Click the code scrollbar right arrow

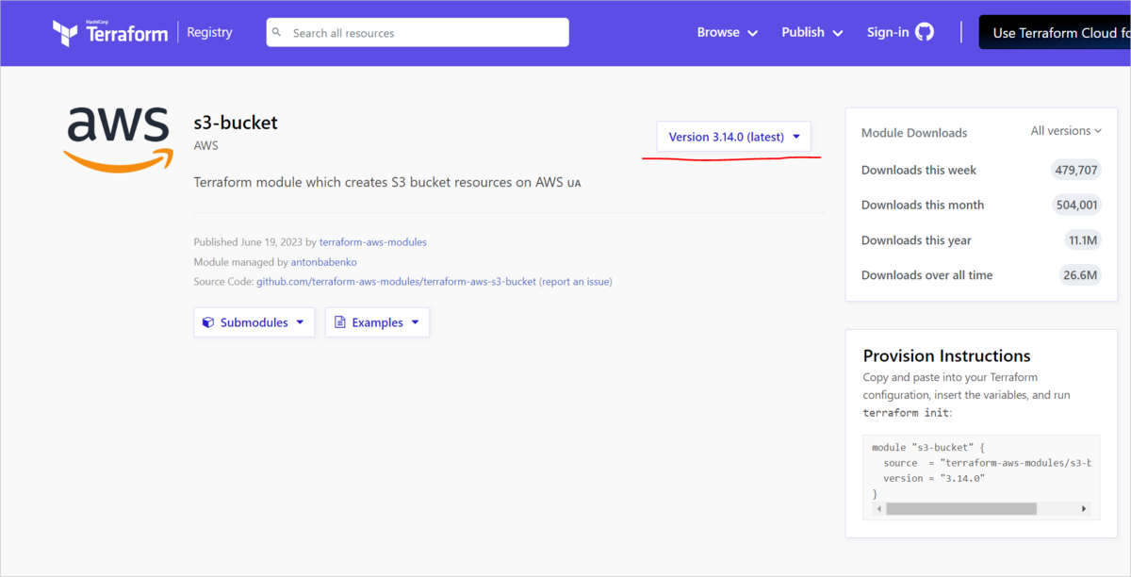(1085, 509)
